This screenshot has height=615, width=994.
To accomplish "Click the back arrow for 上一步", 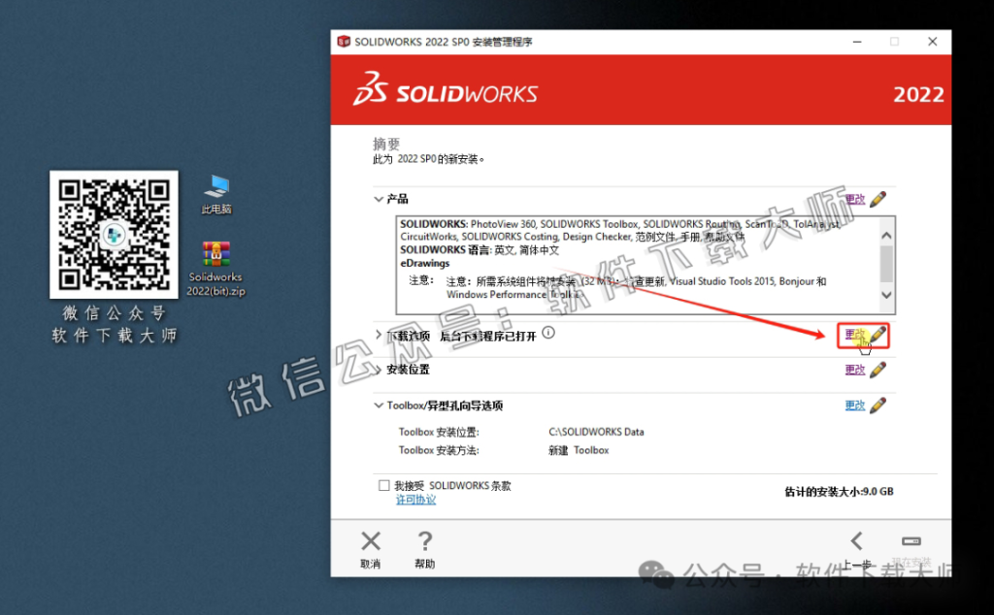I will point(858,541).
